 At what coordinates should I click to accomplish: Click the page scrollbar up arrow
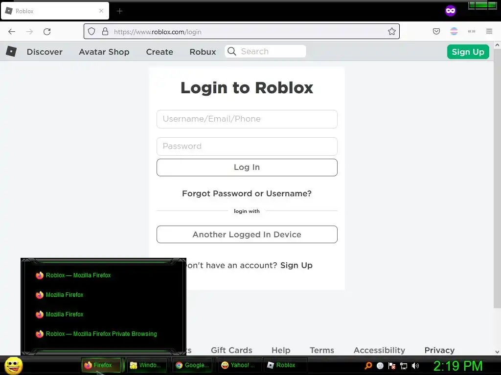point(497,45)
